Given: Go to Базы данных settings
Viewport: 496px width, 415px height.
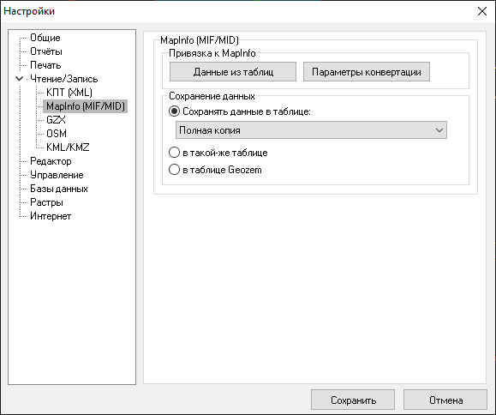Looking at the screenshot, I should click(x=59, y=189).
